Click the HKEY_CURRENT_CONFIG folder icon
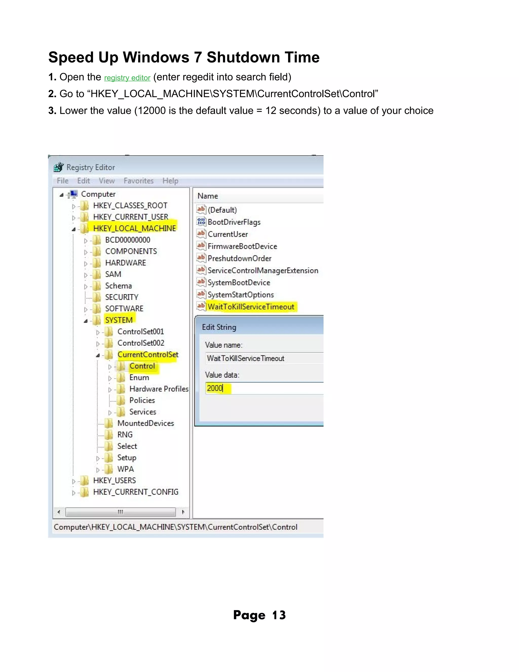The width and height of the screenshot is (519, 672). 85,492
